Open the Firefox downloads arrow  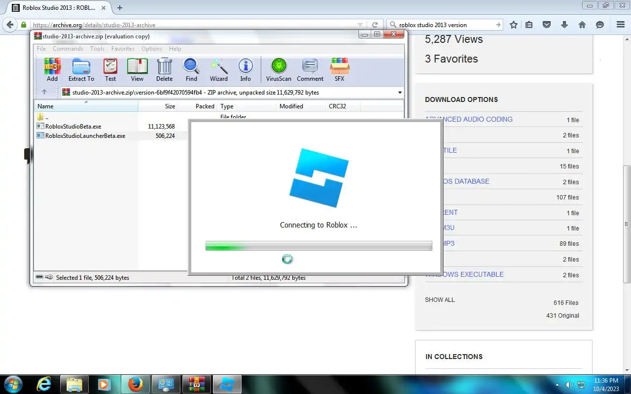[564, 25]
